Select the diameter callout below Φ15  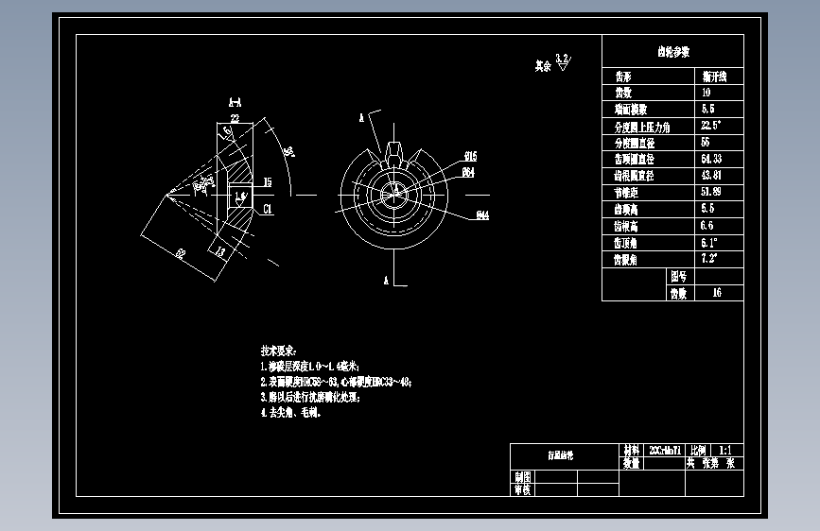coord(468,172)
